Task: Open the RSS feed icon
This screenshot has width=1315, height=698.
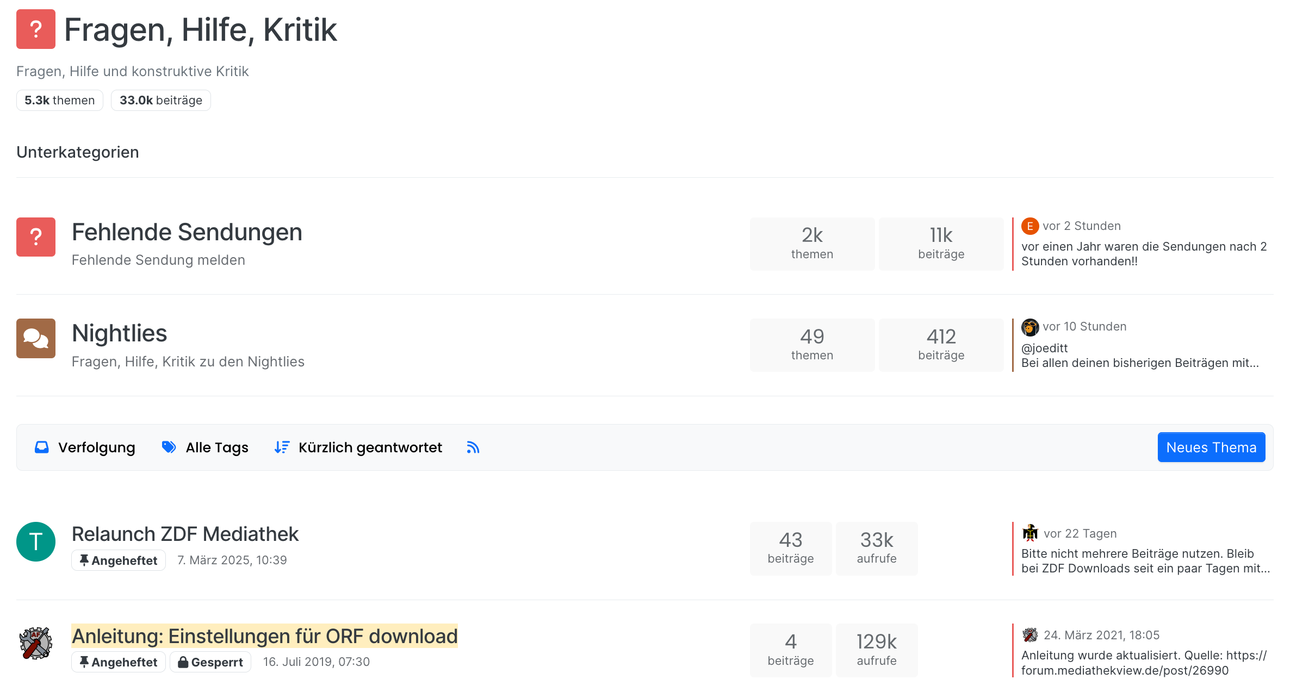Action: point(473,447)
